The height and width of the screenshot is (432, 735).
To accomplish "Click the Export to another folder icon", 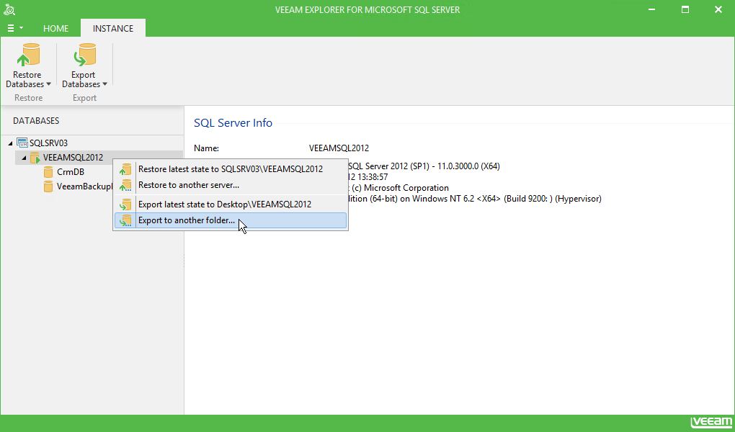I will coord(125,220).
